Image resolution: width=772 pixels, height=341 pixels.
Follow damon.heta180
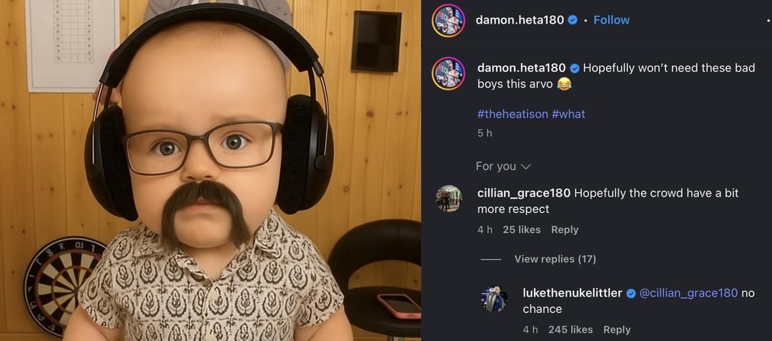[x=611, y=20]
